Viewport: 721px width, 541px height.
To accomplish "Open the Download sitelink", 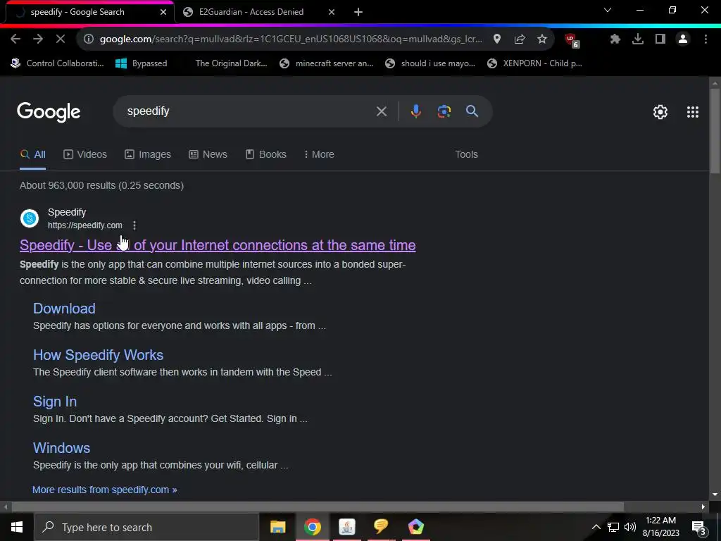I will pyautogui.click(x=64, y=309).
